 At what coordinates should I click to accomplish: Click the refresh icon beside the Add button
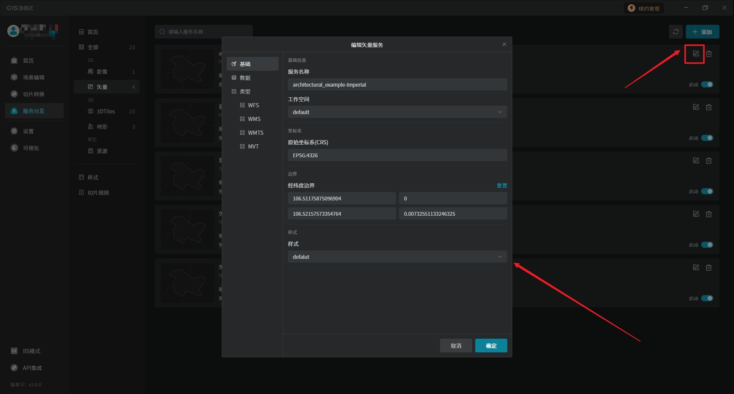[676, 32]
